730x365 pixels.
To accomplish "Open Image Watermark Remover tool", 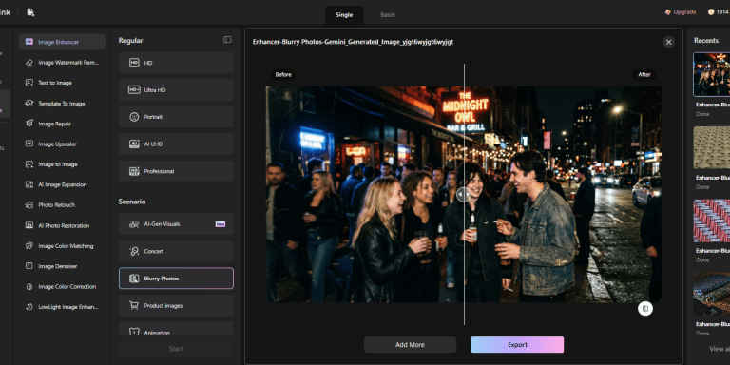I will pos(63,63).
